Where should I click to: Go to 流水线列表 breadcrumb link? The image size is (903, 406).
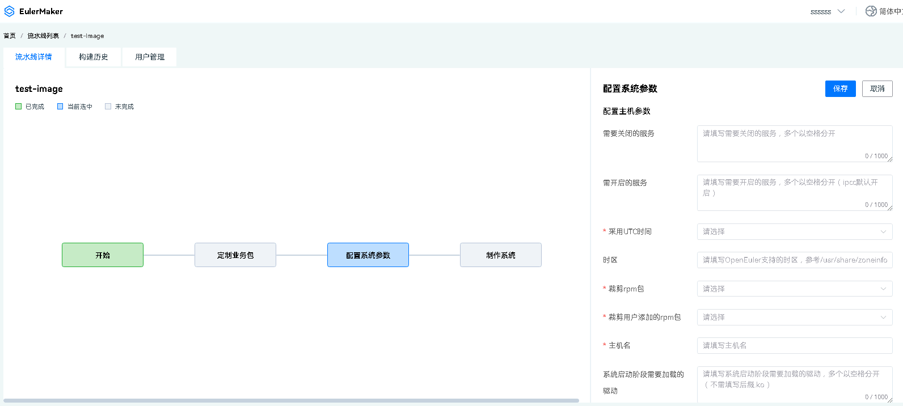coord(43,36)
